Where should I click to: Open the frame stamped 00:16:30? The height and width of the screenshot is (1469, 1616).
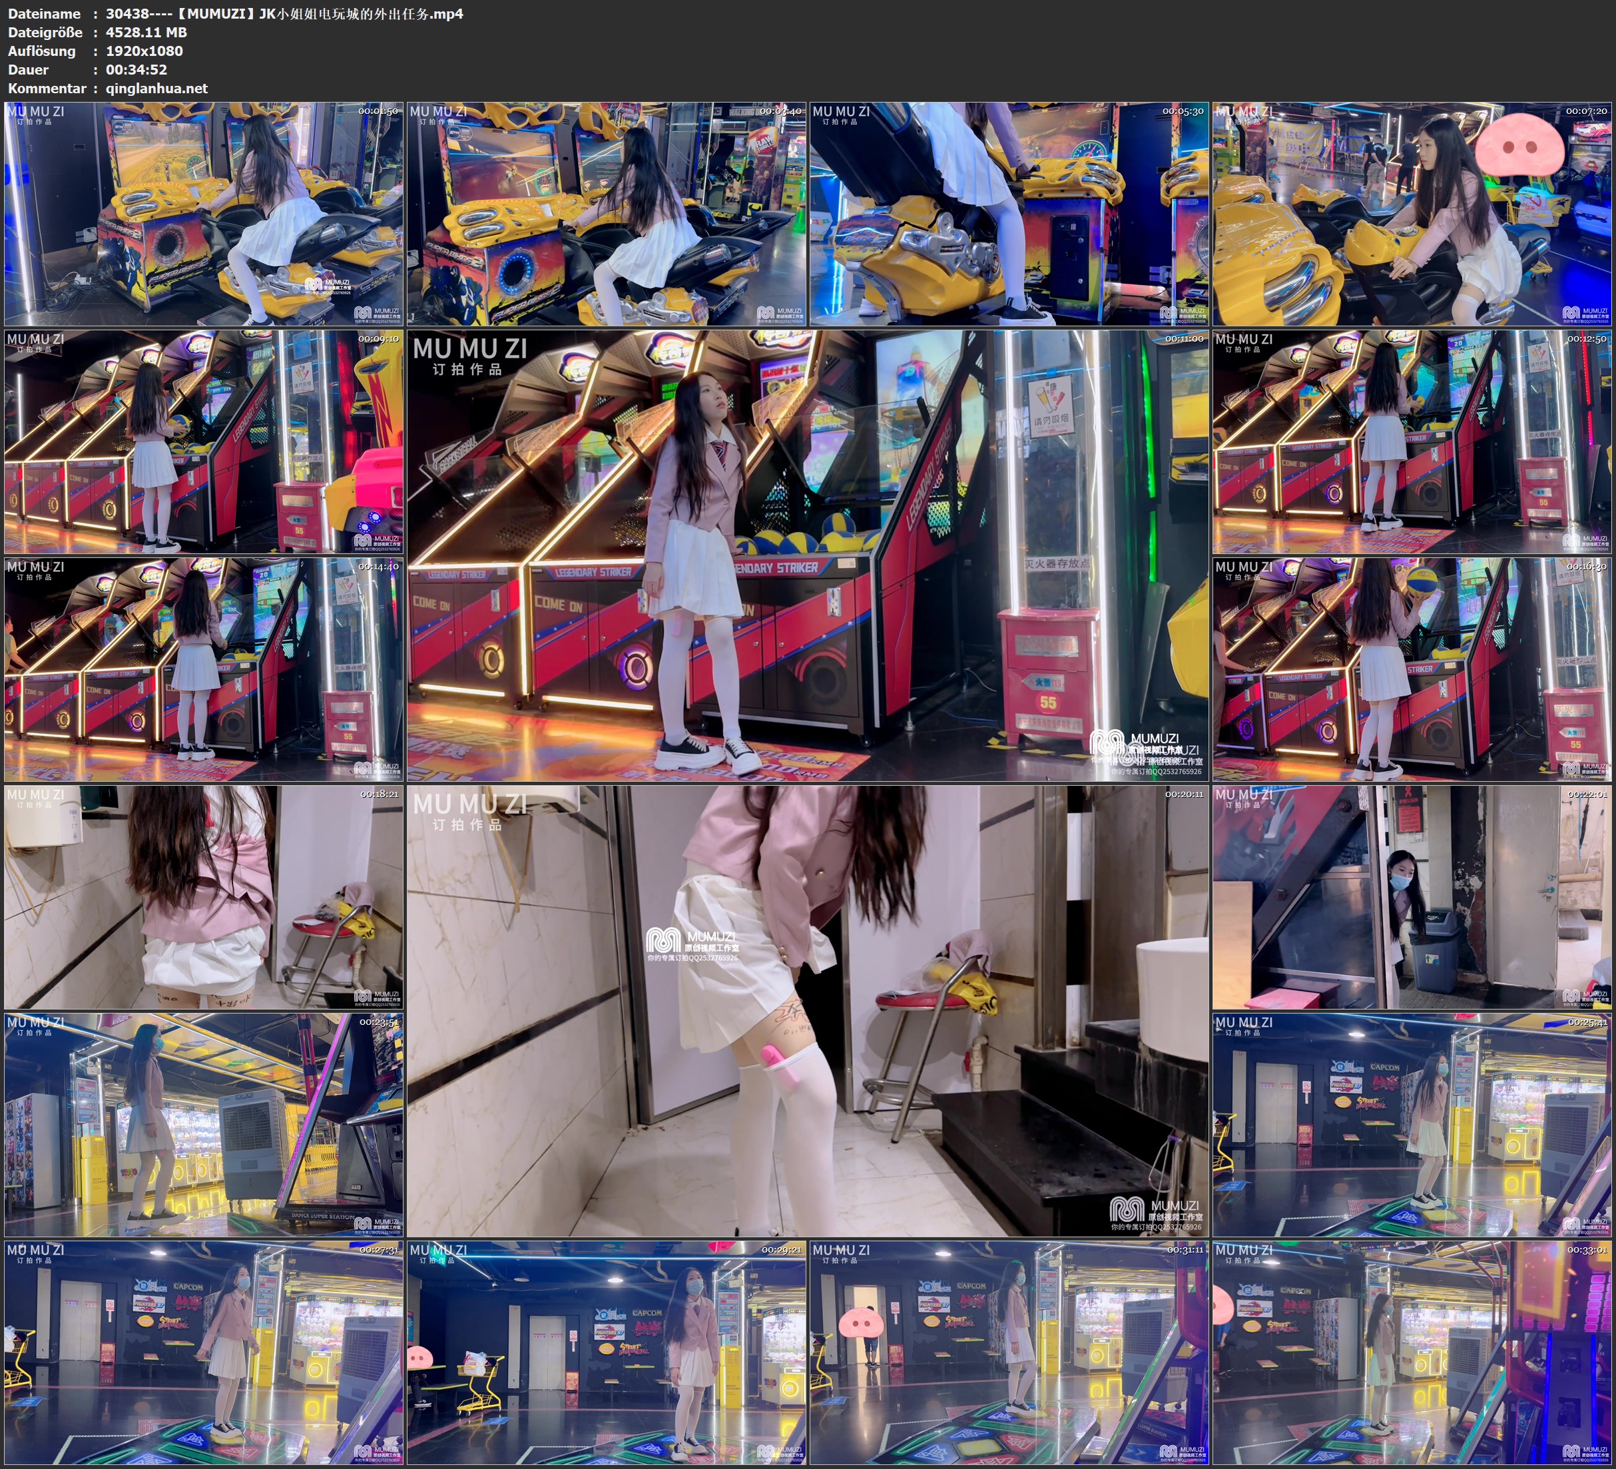(x=1412, y=669)
